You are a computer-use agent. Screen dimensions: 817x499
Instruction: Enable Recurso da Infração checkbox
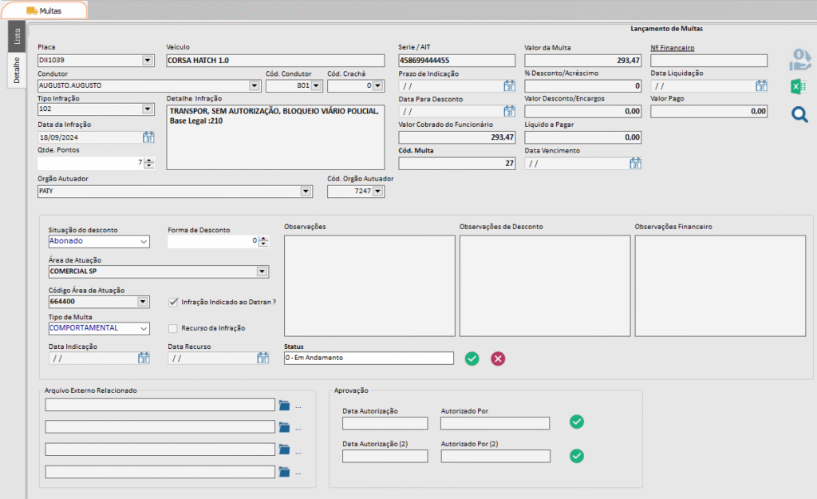pyautogui.click(x=173, y=328)
